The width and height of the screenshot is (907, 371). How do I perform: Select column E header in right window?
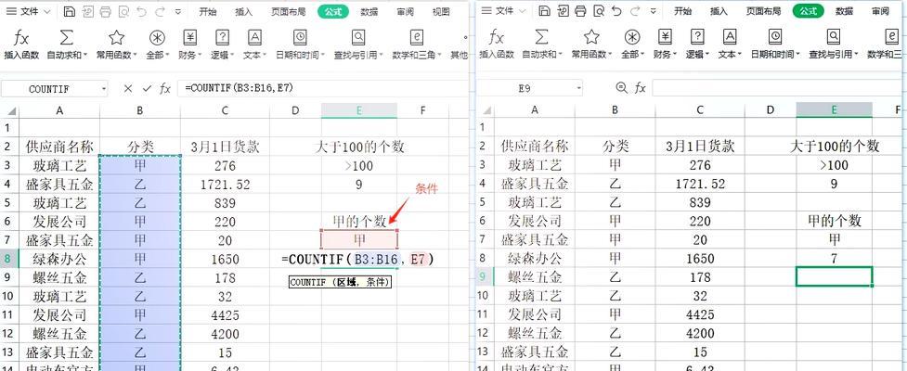point(834,109)
